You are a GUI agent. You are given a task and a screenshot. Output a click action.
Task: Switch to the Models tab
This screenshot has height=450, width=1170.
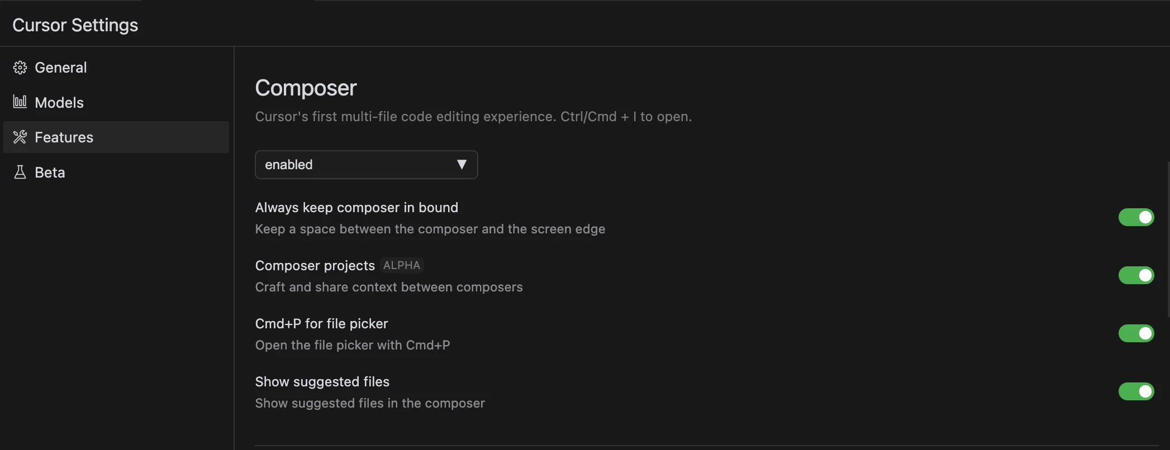point(59,103)
